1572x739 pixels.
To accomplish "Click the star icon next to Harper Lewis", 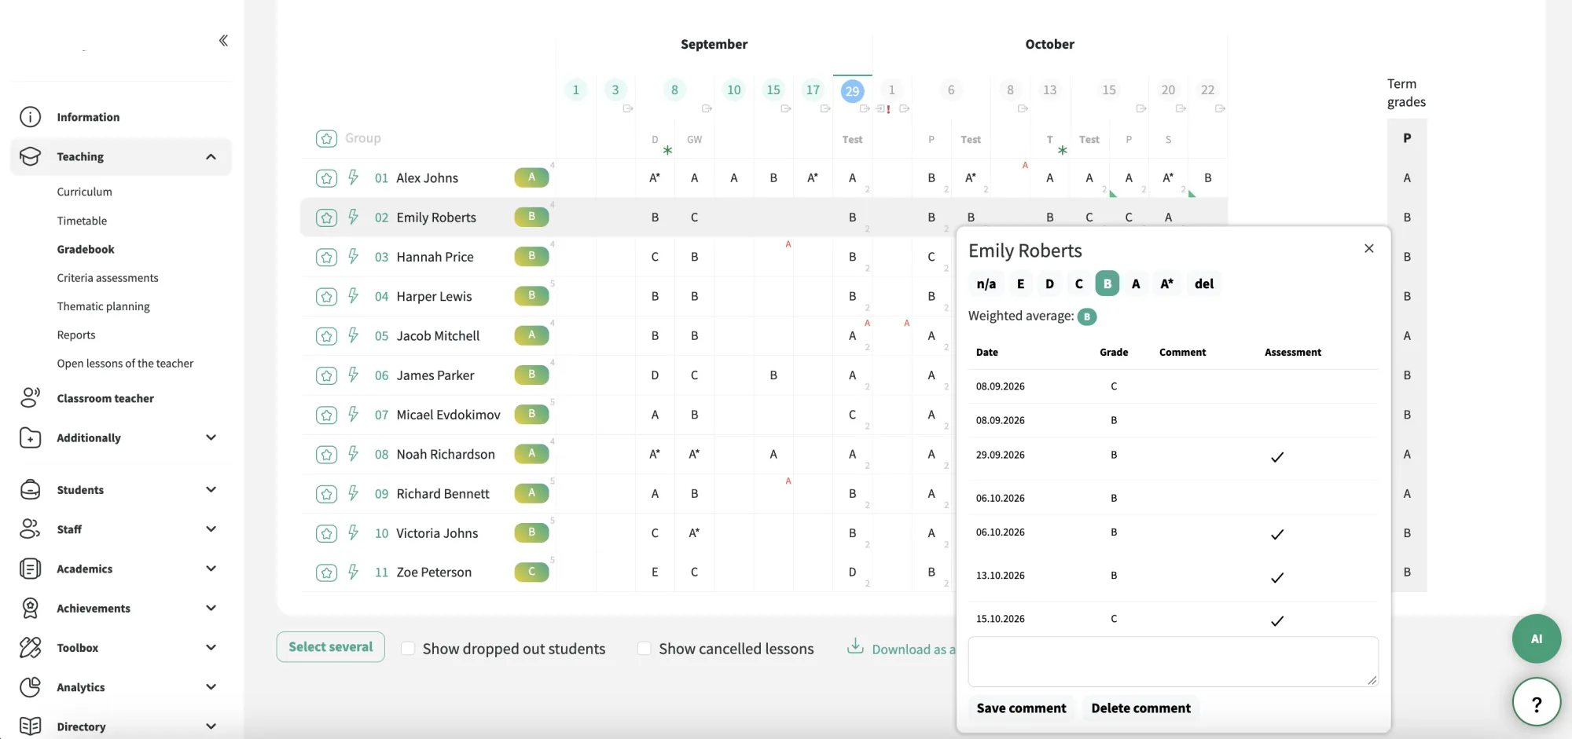I will [x=326, y=297].
